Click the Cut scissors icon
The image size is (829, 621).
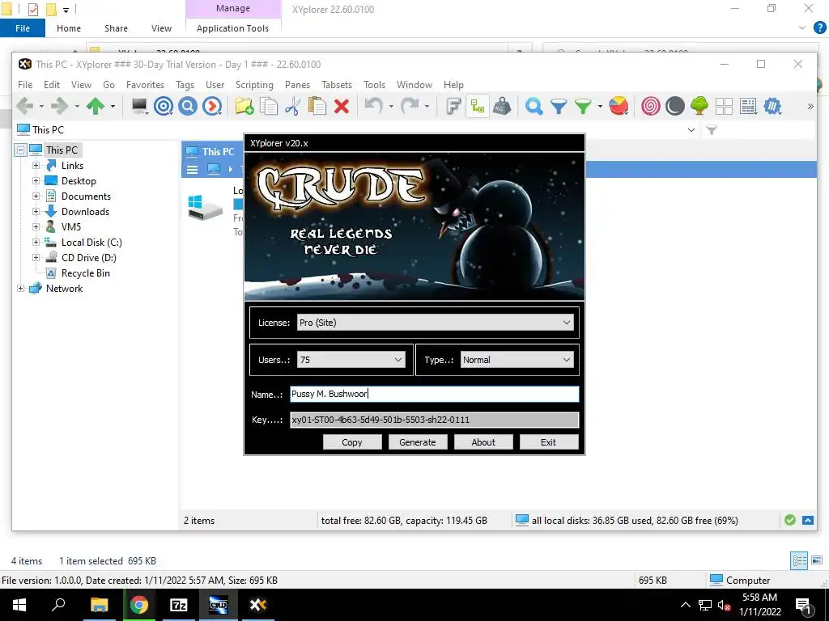click(292, 106)
